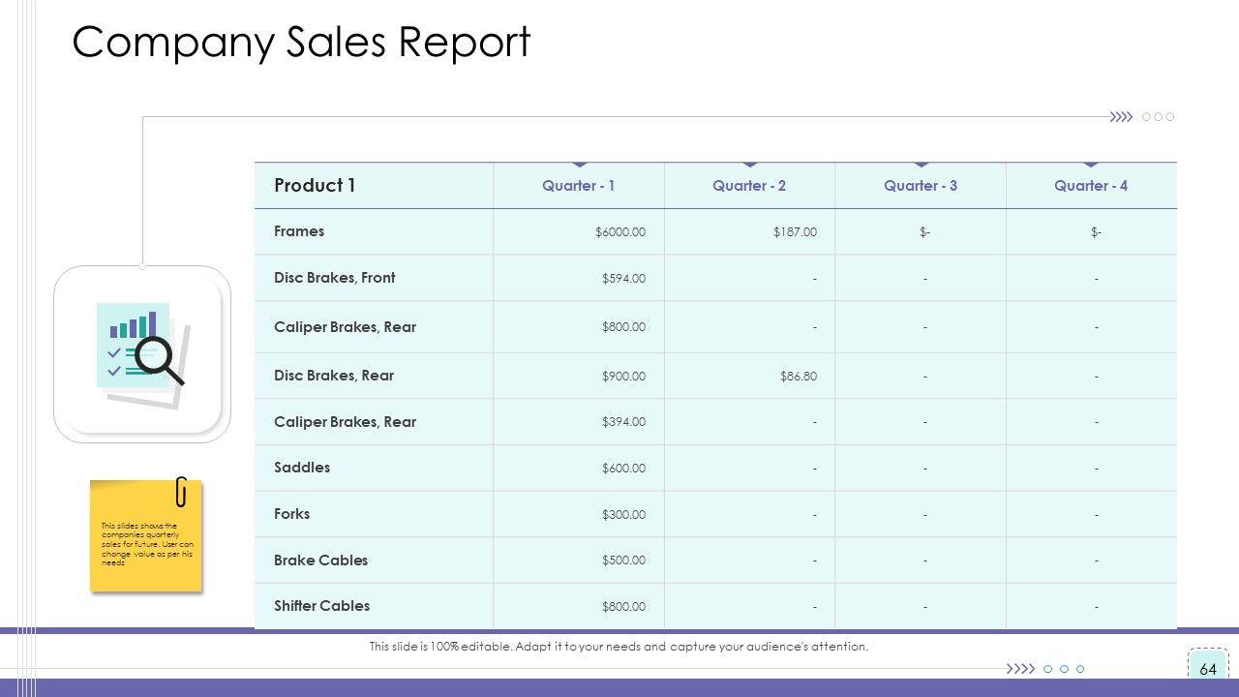Click the top right chevron arrows

point(1121,117)
